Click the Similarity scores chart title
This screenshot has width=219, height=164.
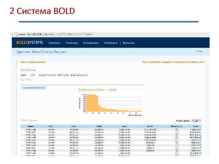(98, 90)
